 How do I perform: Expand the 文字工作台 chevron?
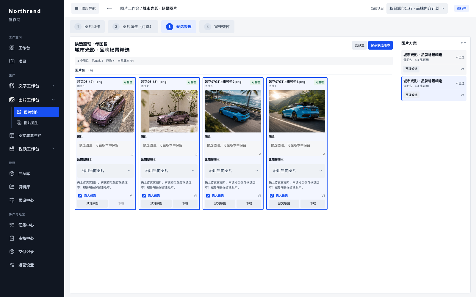[53, 86]
